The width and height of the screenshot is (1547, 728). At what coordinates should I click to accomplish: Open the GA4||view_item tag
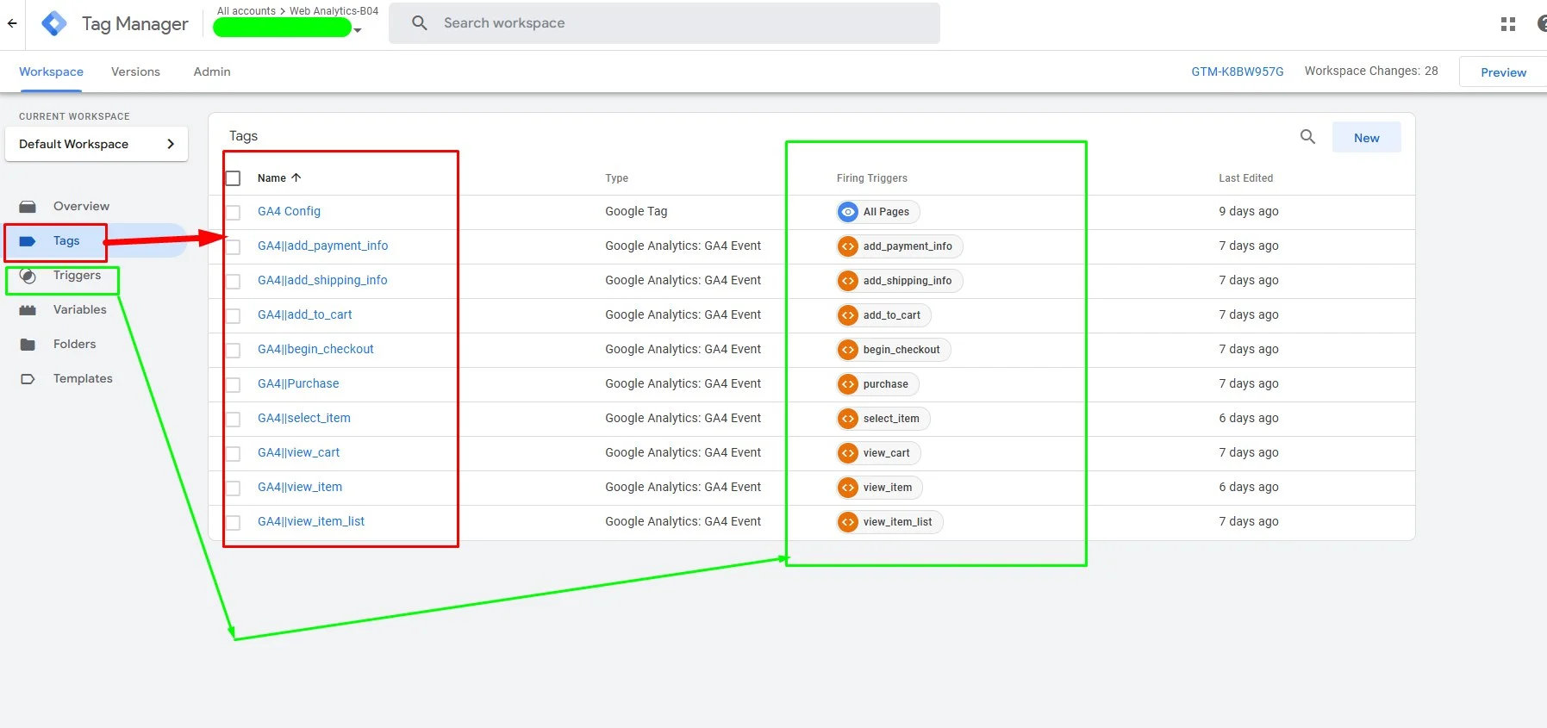(300, 487)
